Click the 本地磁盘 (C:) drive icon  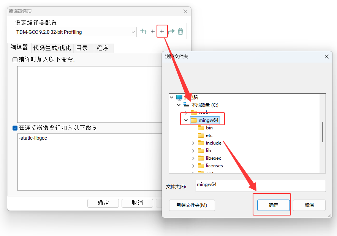pyautogui.click(x=186, y=105)
